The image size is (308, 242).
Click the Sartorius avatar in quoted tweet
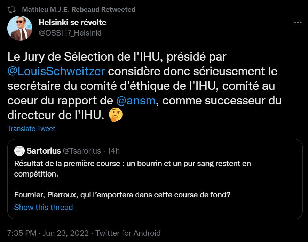19,151
